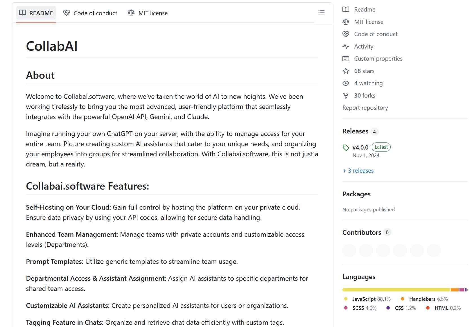Image resolution: width=475 pixels, height=327 pixels.
Task: Click the sidebar MIT license scales icon
Action: point(346,22)
